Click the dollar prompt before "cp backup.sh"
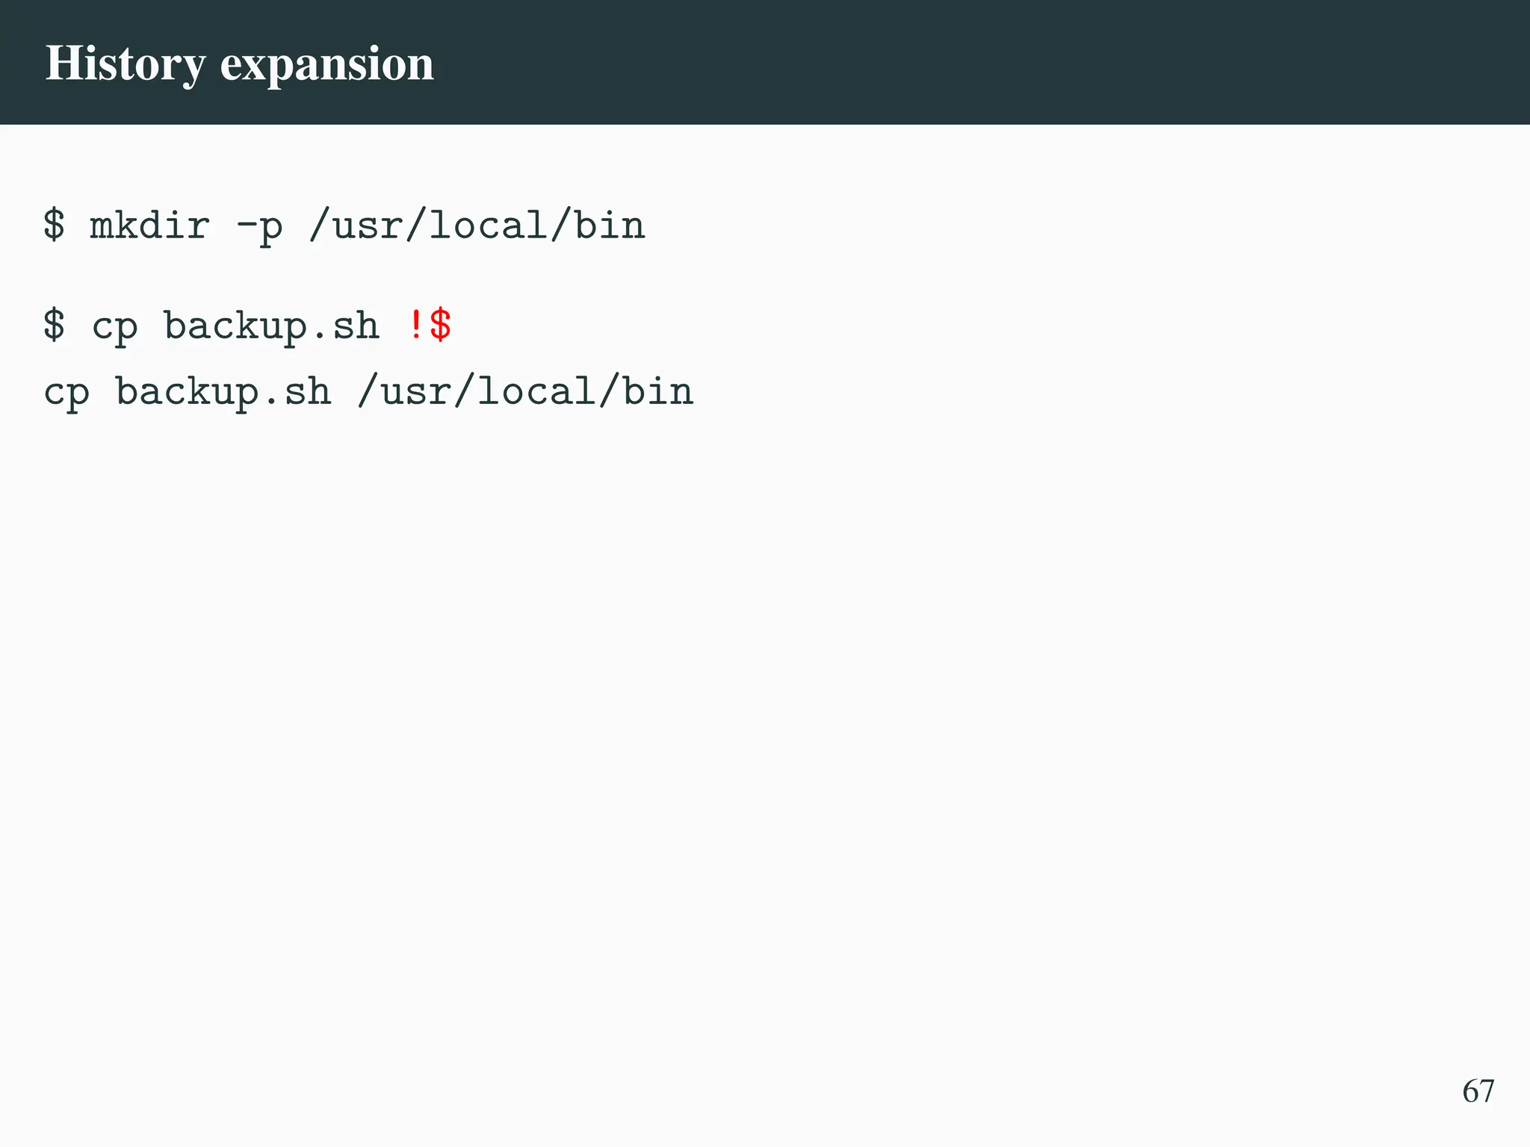 point(54,326)
